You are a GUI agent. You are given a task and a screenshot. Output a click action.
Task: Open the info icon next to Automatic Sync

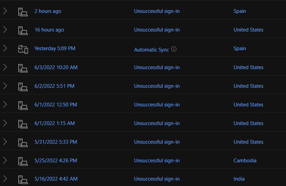click(x=174, y=49)
